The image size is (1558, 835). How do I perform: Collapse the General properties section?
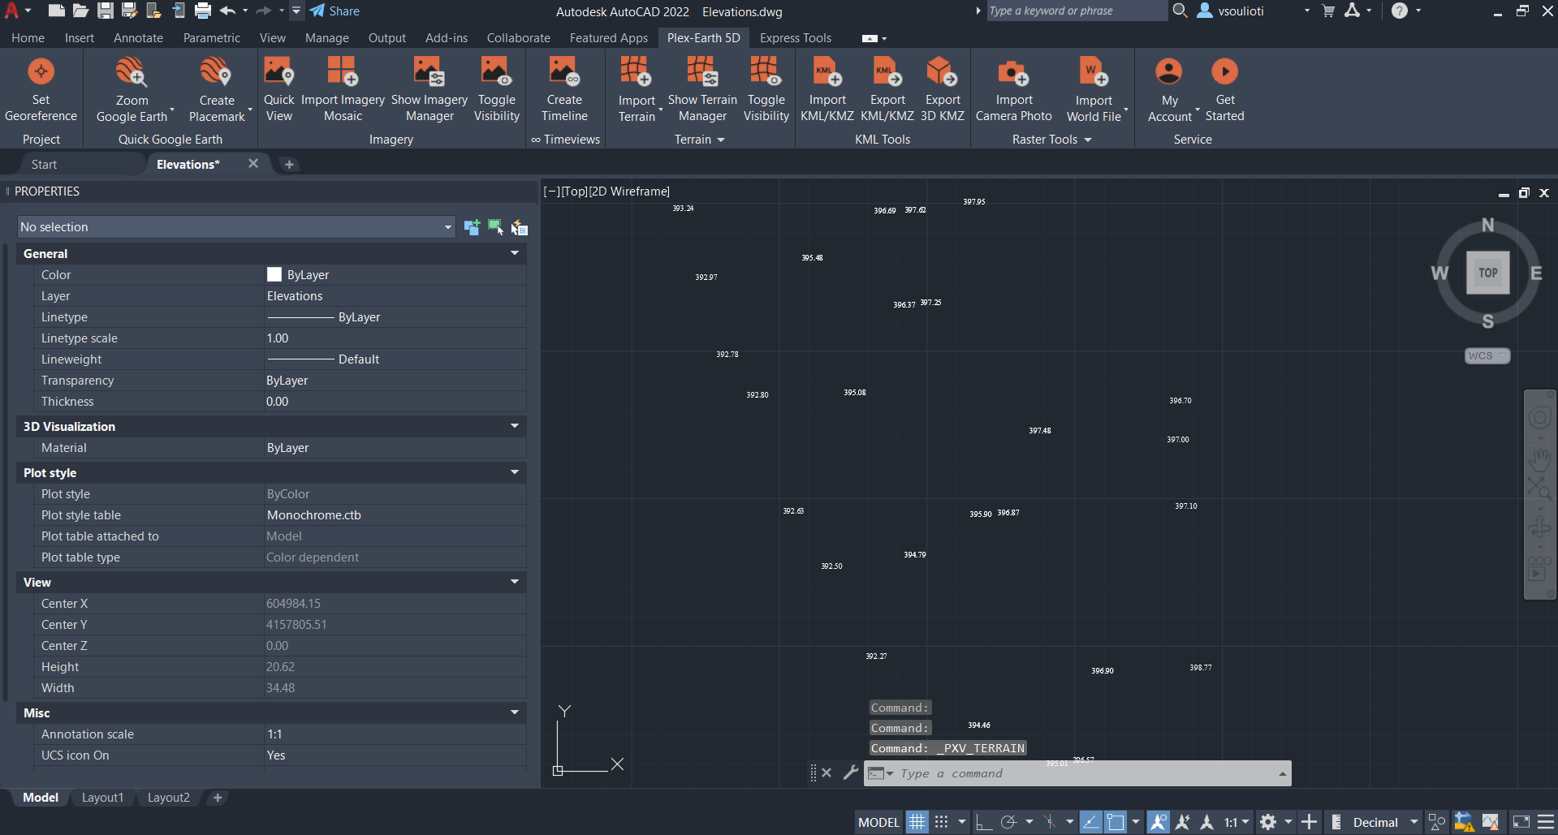(514, 254)
